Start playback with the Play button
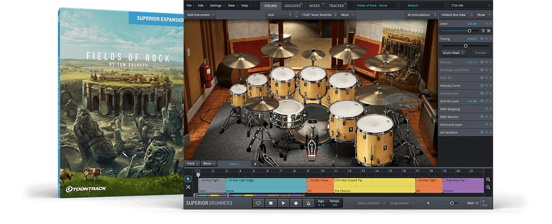The width and height of the screenshot is (552, 224). 283,203
